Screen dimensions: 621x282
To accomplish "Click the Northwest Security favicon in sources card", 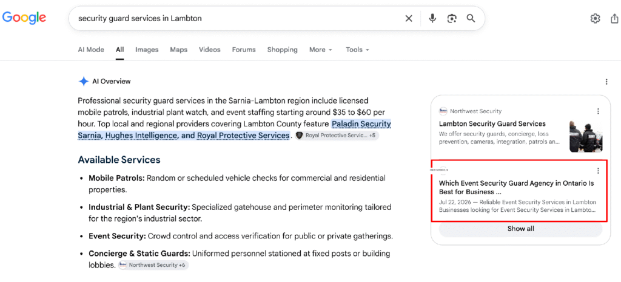I will click(x=443, y=111).
